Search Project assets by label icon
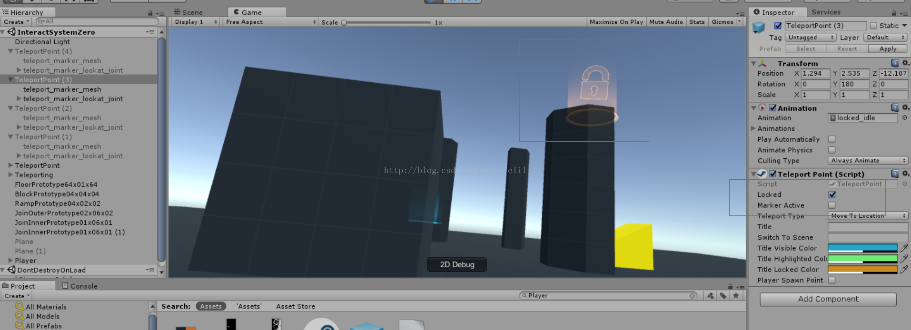 723,296
